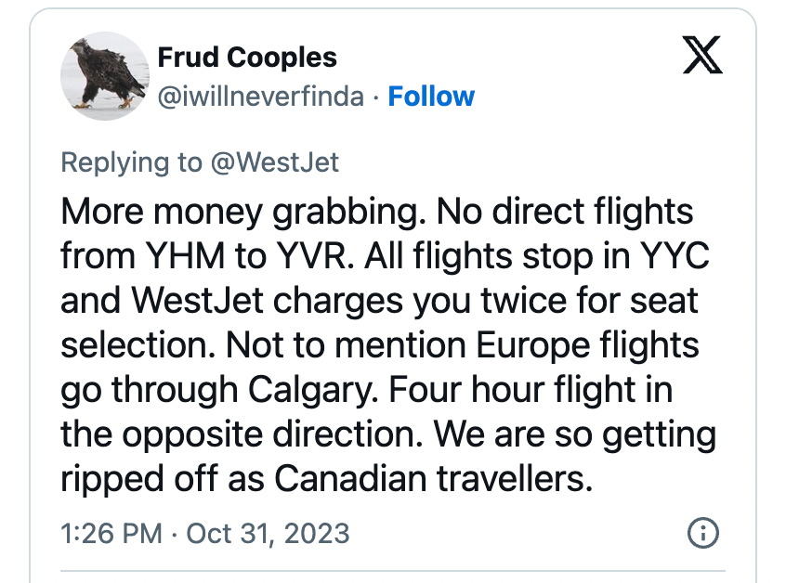Click the info icon beside the timestamp
Screen dimensions: 786x583
702,533
